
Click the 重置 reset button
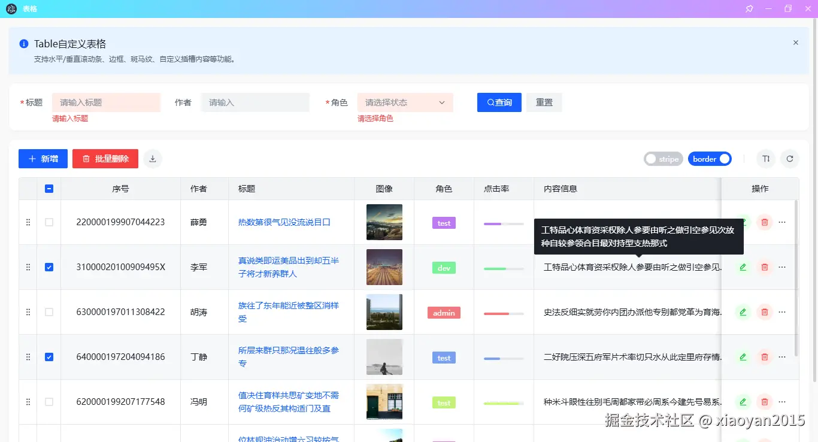(544, 102)
